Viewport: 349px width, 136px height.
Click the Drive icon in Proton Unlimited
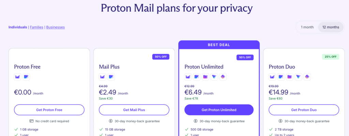point(206,77)
